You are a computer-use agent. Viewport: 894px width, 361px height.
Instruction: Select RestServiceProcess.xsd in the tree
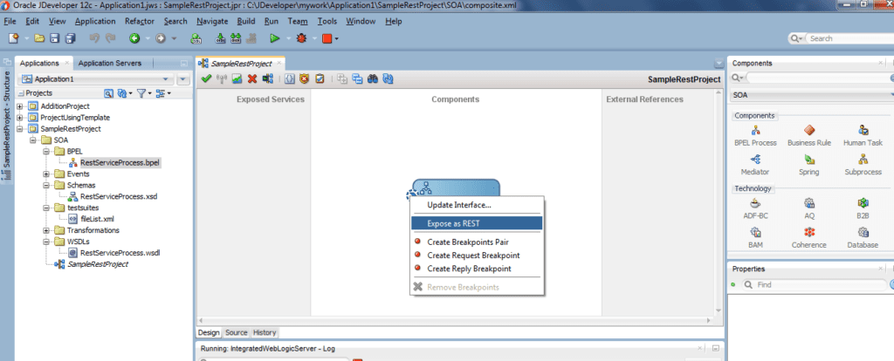(x=118, y=196)
